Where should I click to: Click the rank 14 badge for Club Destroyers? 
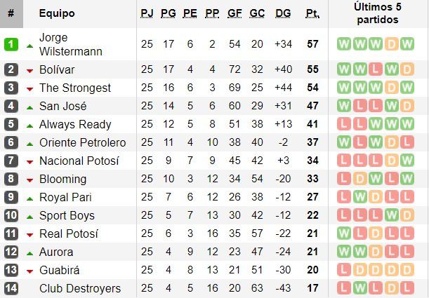(x=11, y=288)
